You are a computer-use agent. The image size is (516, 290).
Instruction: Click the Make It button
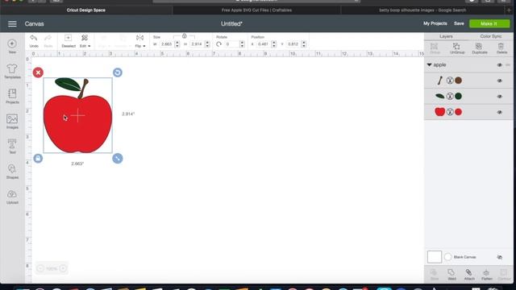point(489,23)
